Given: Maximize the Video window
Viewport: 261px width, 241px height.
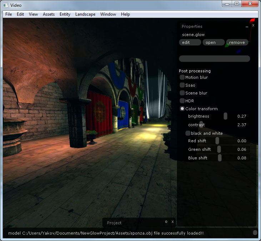Looking at the screenshot, I should click(x=236, y=4).
